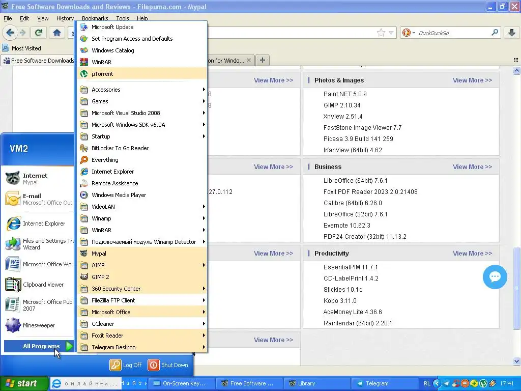Expand Microsoft Visual Studio 2008 folder
Image resolution: width=521 pixels, height=391 pixels.
click(142, 113)
